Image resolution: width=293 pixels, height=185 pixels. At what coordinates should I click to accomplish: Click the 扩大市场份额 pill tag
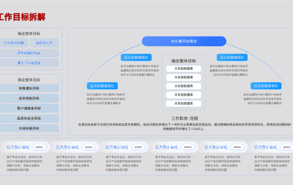tap(14, 43)
